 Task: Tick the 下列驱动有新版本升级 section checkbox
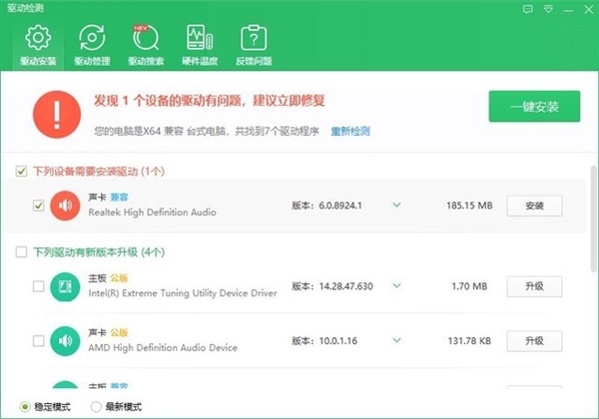22,252
